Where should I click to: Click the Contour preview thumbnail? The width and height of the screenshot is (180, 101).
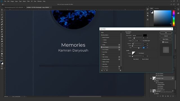pyautogui.click(x=134, y=53)
